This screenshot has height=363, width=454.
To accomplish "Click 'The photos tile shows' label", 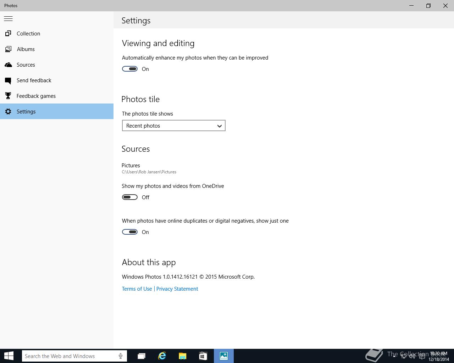I will (148, 114).
